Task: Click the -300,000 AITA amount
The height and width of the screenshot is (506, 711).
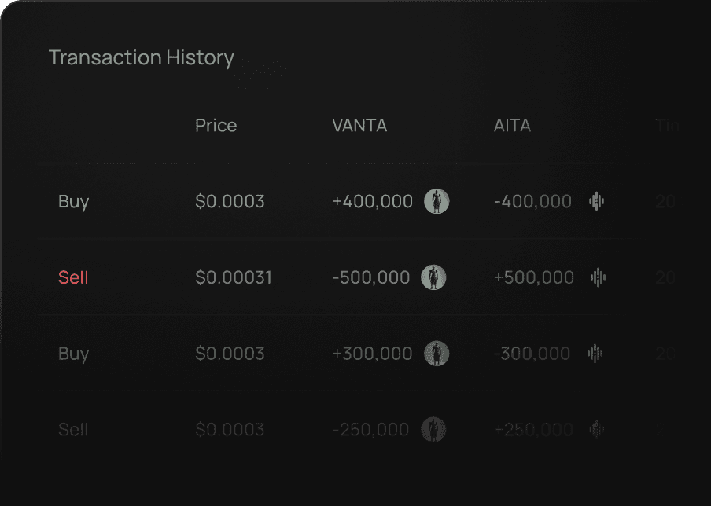Action: 532,354
